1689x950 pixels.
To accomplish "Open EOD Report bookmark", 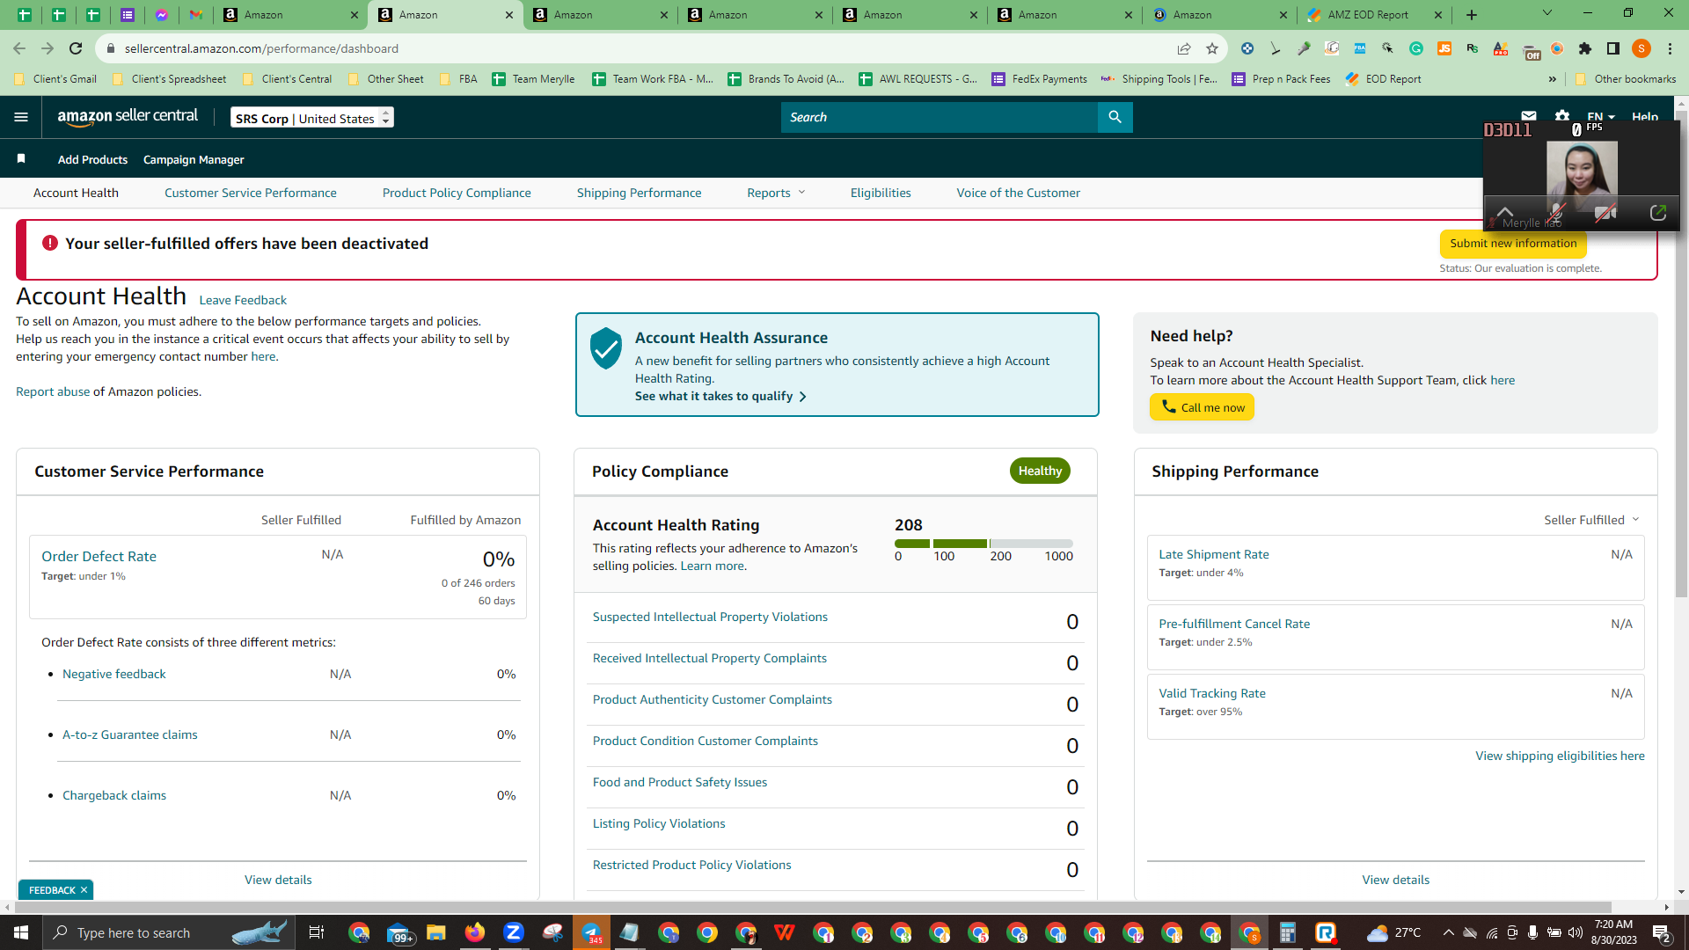I will click(1384, 79).
